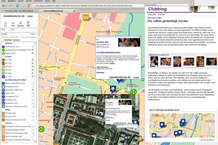Close the maps.sueddeutsche.de tab
The image size is (218, 145).
tap(74, 11)
